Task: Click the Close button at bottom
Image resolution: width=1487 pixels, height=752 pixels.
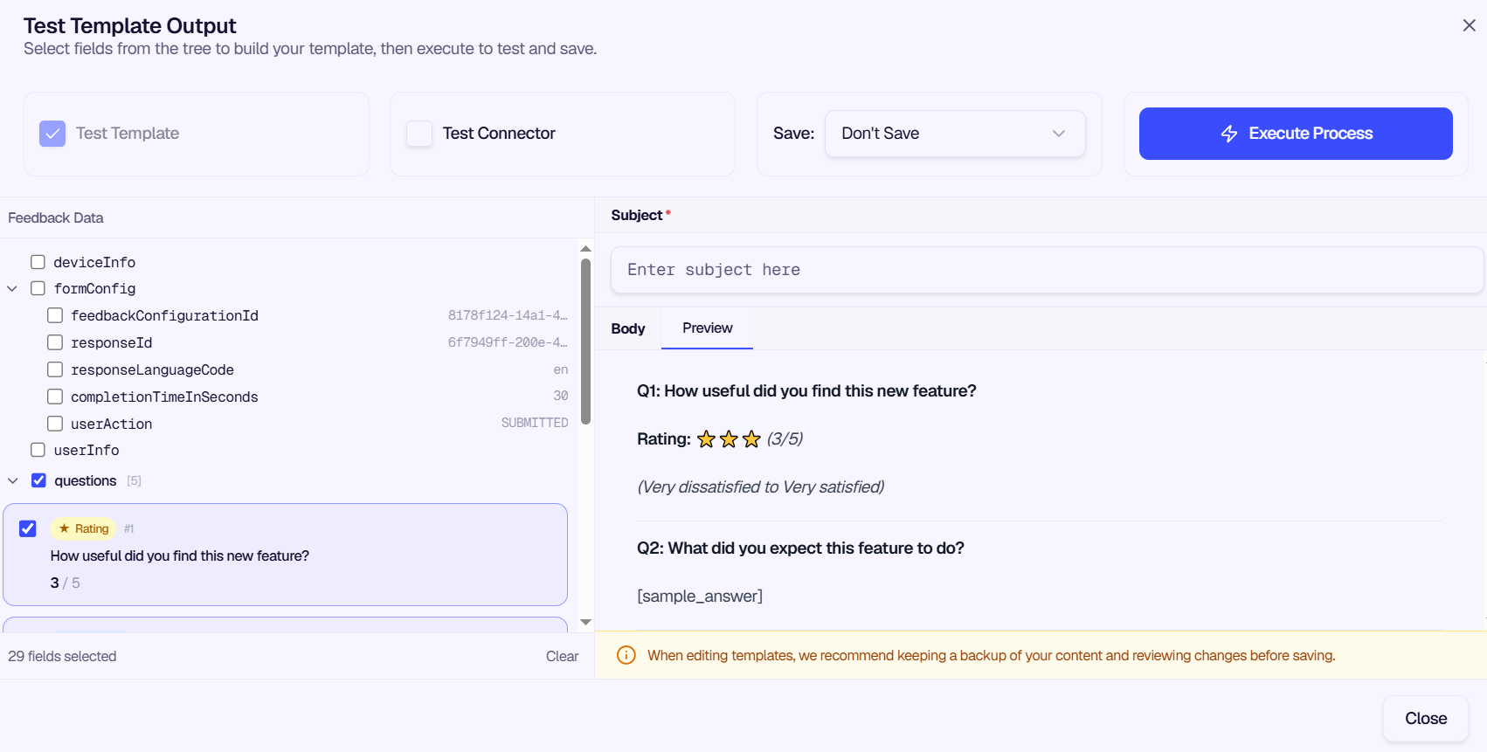Action: tap(1426, 718)
